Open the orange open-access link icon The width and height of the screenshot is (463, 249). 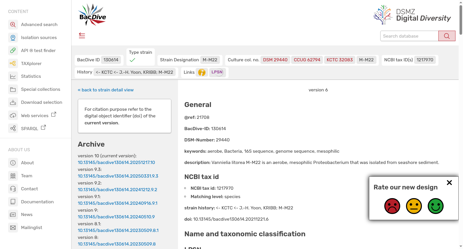click(x=202, y=72)
